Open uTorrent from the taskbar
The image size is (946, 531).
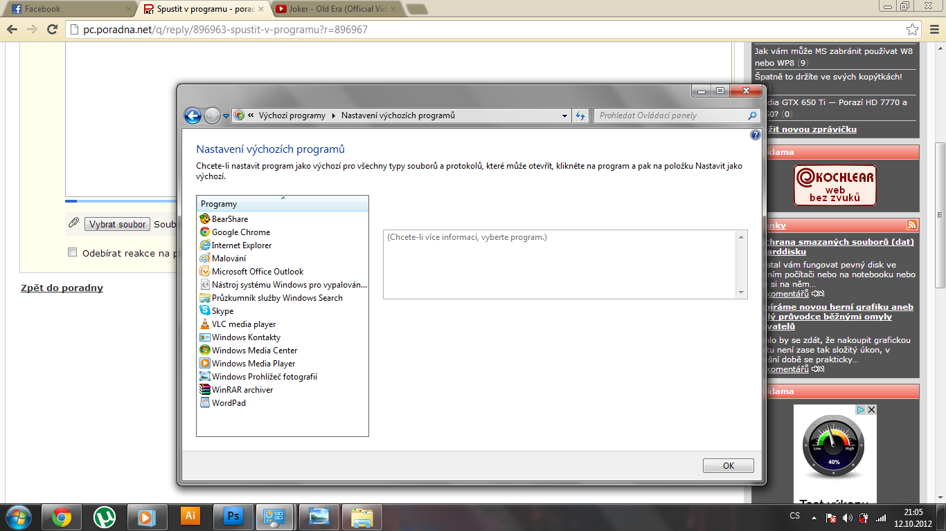pos(105,517)
